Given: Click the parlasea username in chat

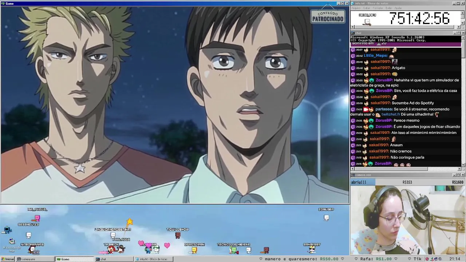Looking at the screenshot, I should 384,109.
